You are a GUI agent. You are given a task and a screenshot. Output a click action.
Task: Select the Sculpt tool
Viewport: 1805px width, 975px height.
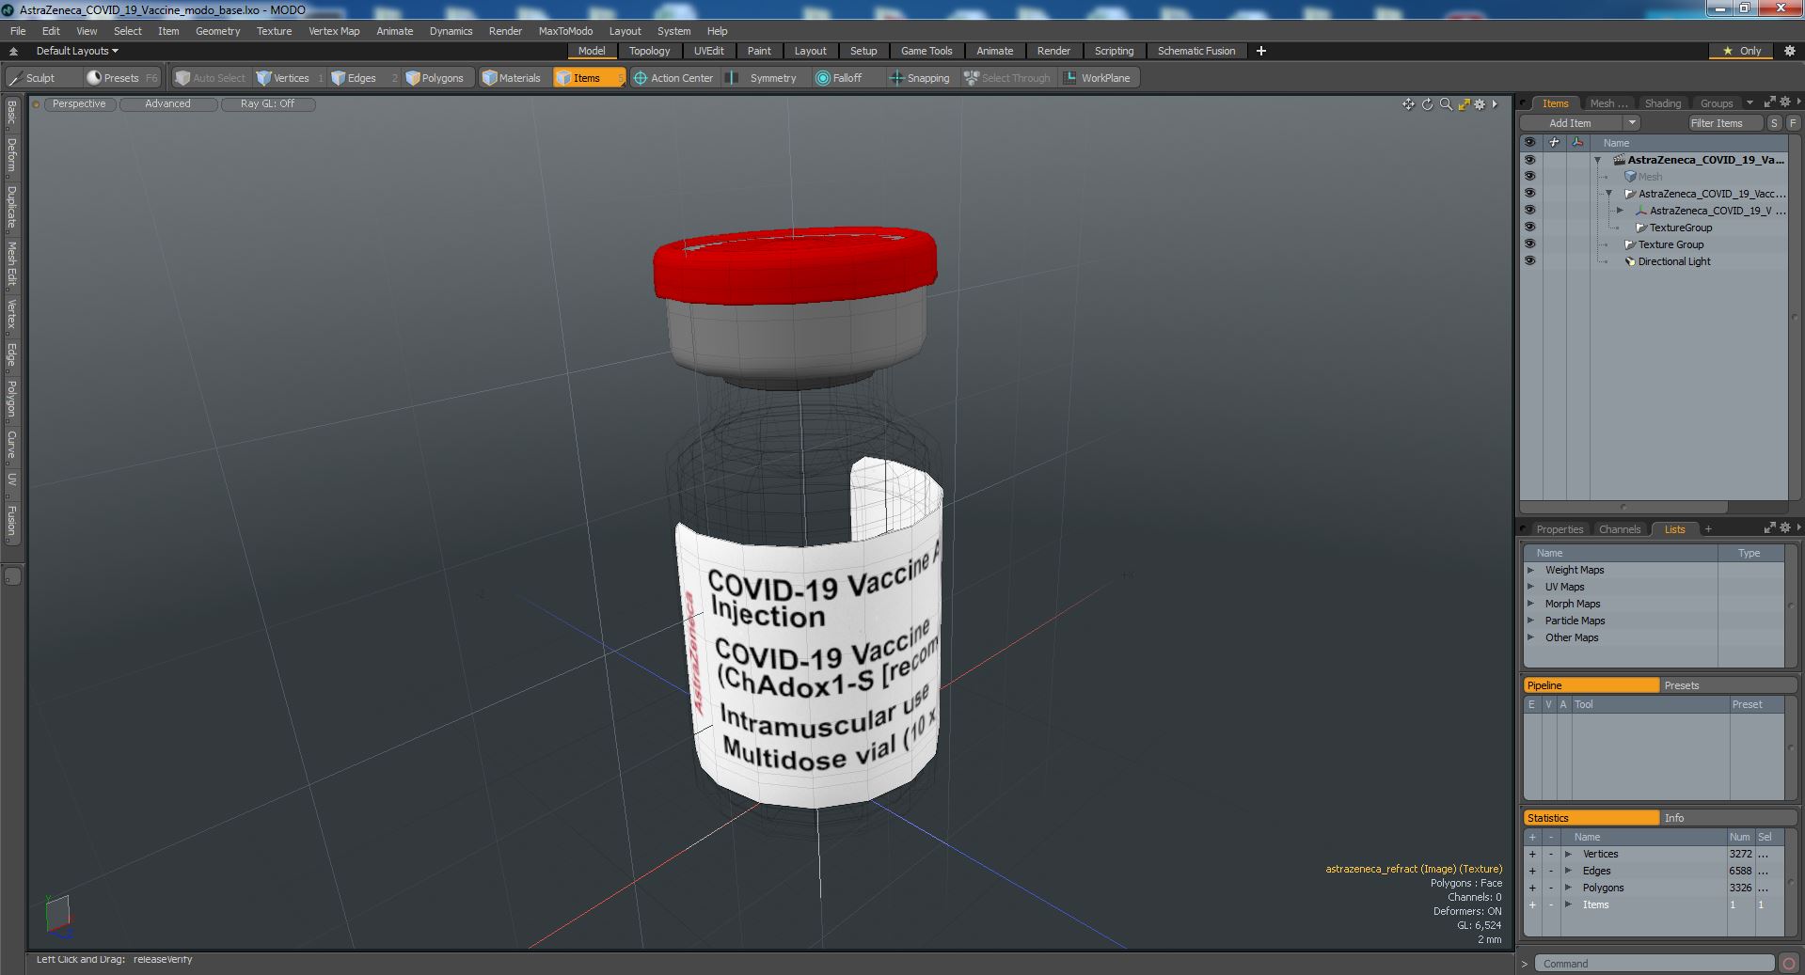coord(33,78)
